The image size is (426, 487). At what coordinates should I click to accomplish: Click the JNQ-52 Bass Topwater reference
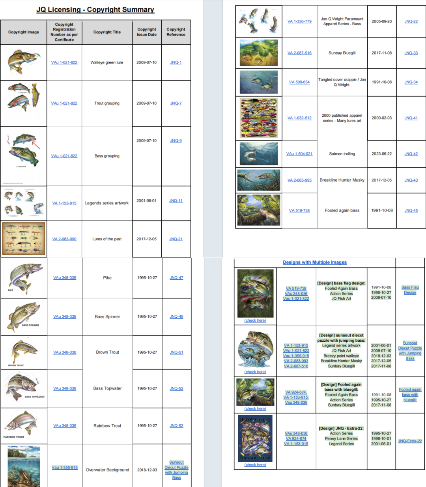point(176,388)
